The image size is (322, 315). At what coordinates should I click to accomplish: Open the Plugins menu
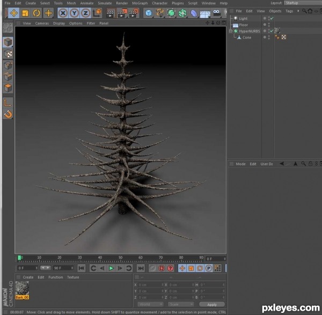coord(178,3)
